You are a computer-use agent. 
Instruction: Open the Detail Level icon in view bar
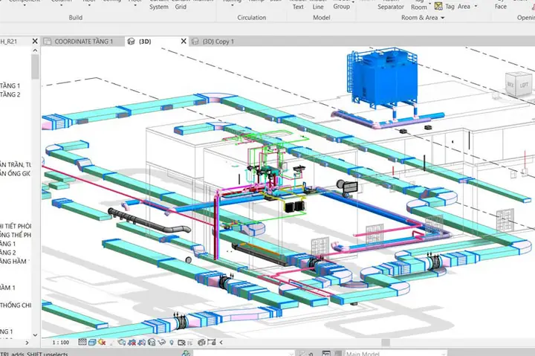coord(82,342)
